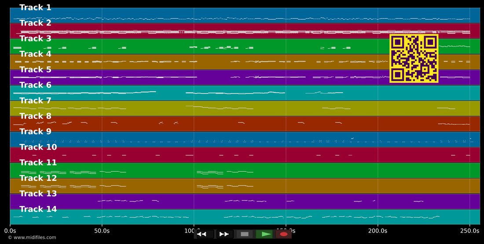Select the Track 8 label
Screen dimensions: 484x244
coord(35,116)
